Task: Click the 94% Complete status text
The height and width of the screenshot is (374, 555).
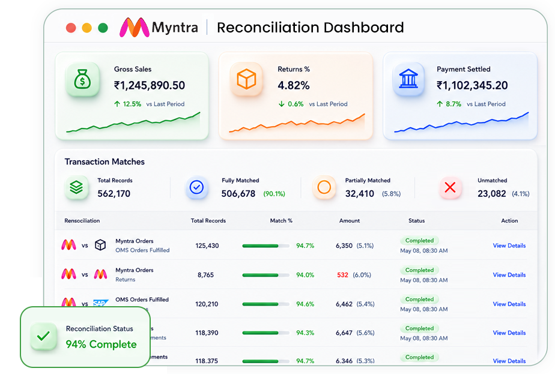Action: (102, 344)
